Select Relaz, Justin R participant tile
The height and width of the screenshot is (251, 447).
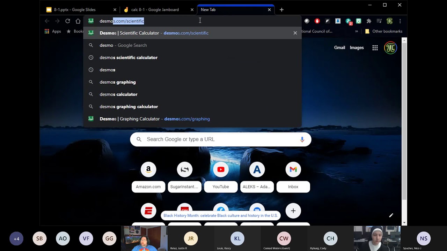[191, 238]
